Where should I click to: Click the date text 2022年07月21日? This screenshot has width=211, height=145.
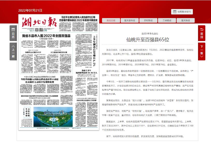(x=30, y=11)
